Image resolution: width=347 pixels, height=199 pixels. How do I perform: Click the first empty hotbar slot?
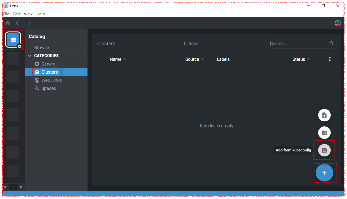point(13,58)
